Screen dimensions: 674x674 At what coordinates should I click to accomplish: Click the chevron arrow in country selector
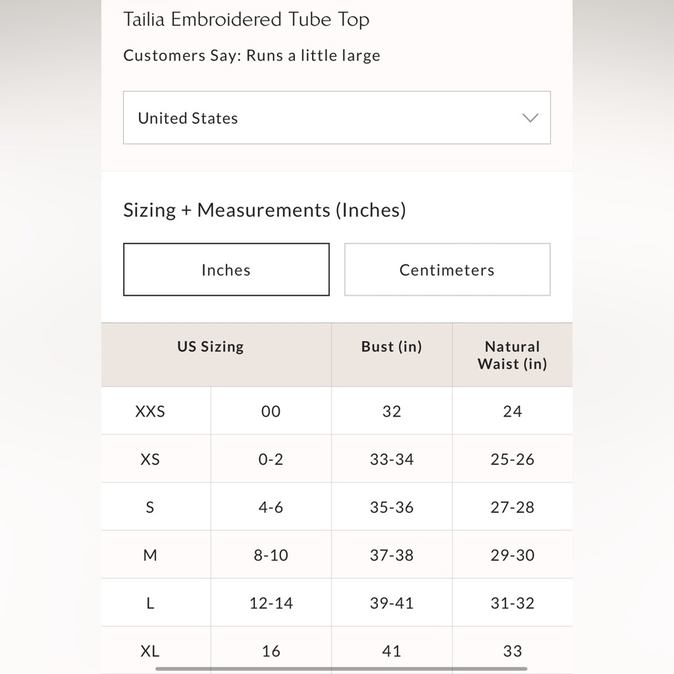[530, 118]
